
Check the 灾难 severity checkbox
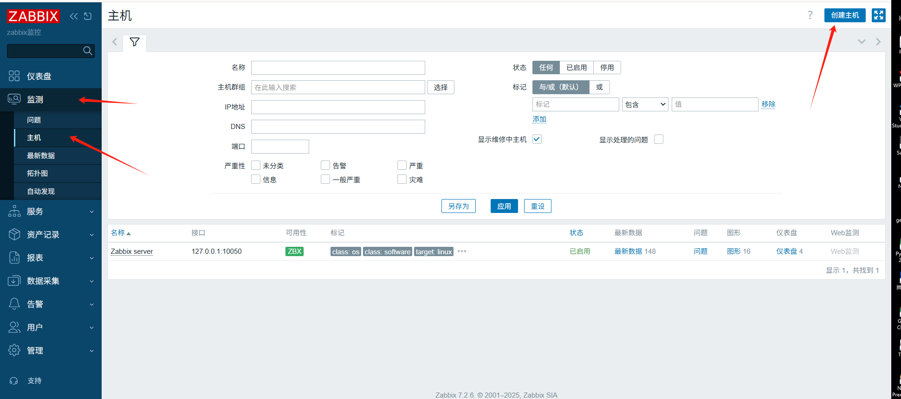point(402,179)
